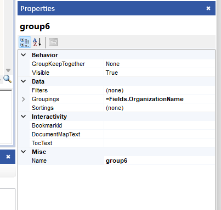The image size is (221, 210).
Task: Collapse the Behavior category
Action: coord(24,55)
